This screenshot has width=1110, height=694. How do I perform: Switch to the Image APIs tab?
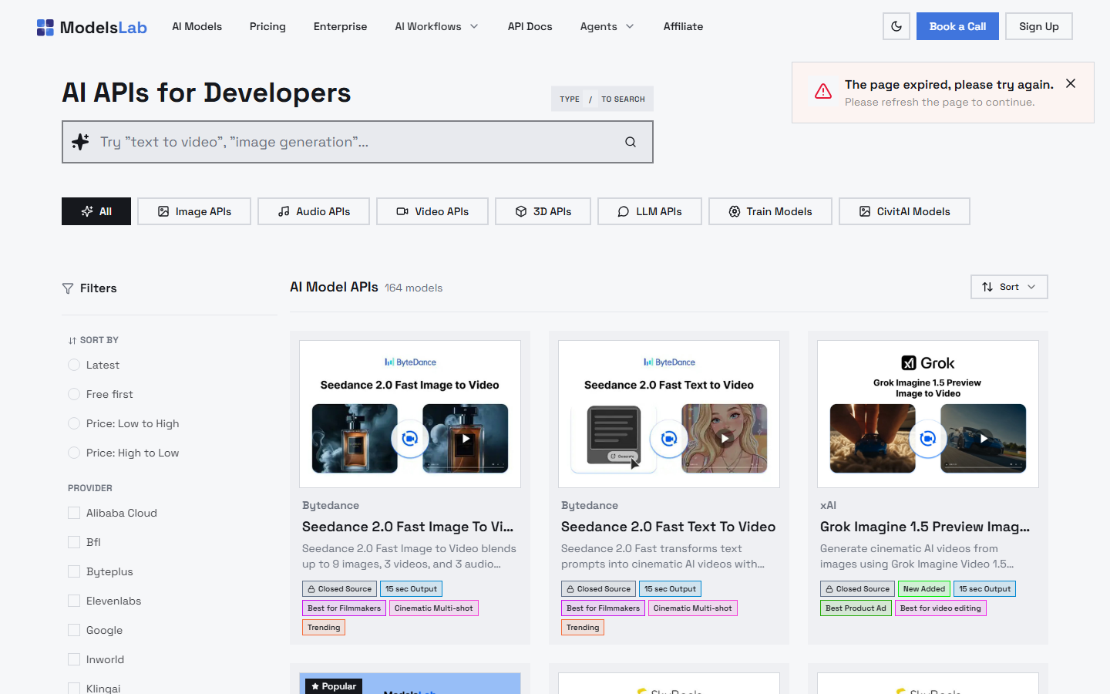(194, 211)
